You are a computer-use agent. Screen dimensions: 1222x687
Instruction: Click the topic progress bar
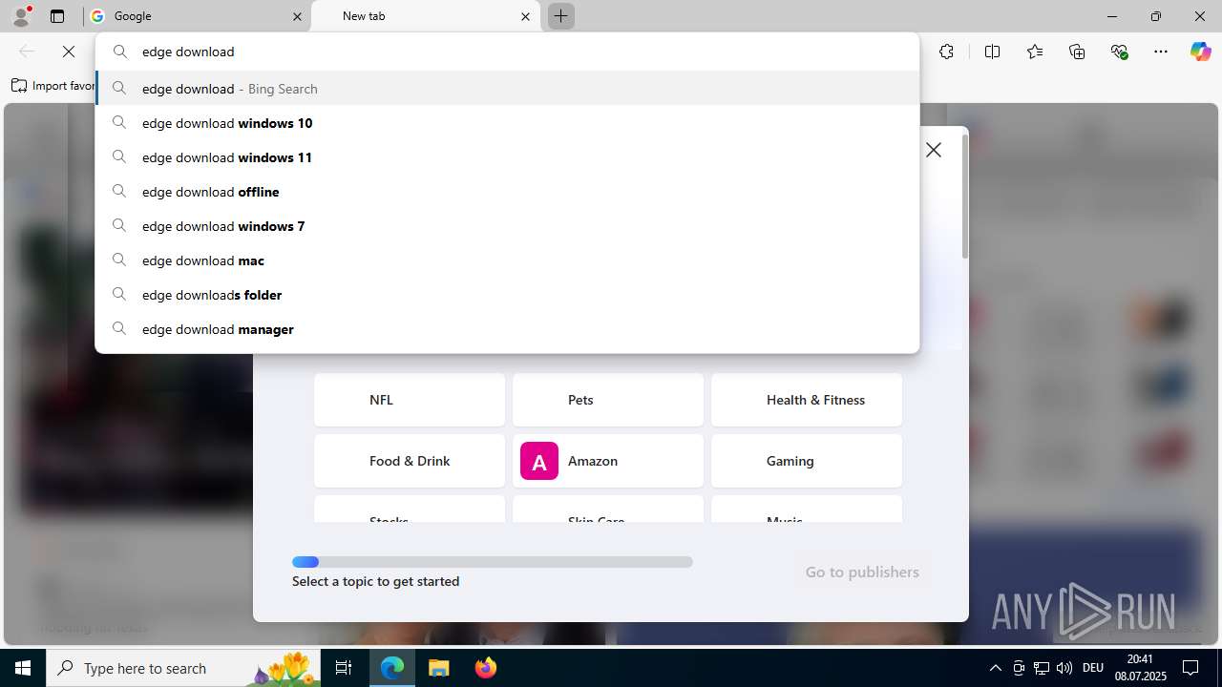pyautogui.click(x=493, y=562)
